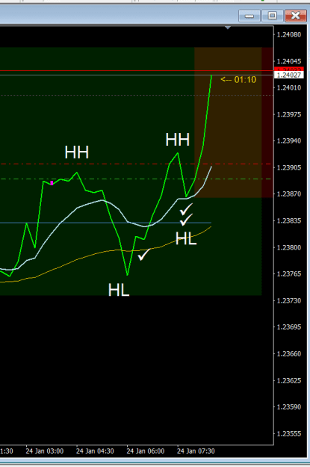The image size is (310, 467).
Task: Select the HL label under the lowest dip
Action: [x=119, y=290]
